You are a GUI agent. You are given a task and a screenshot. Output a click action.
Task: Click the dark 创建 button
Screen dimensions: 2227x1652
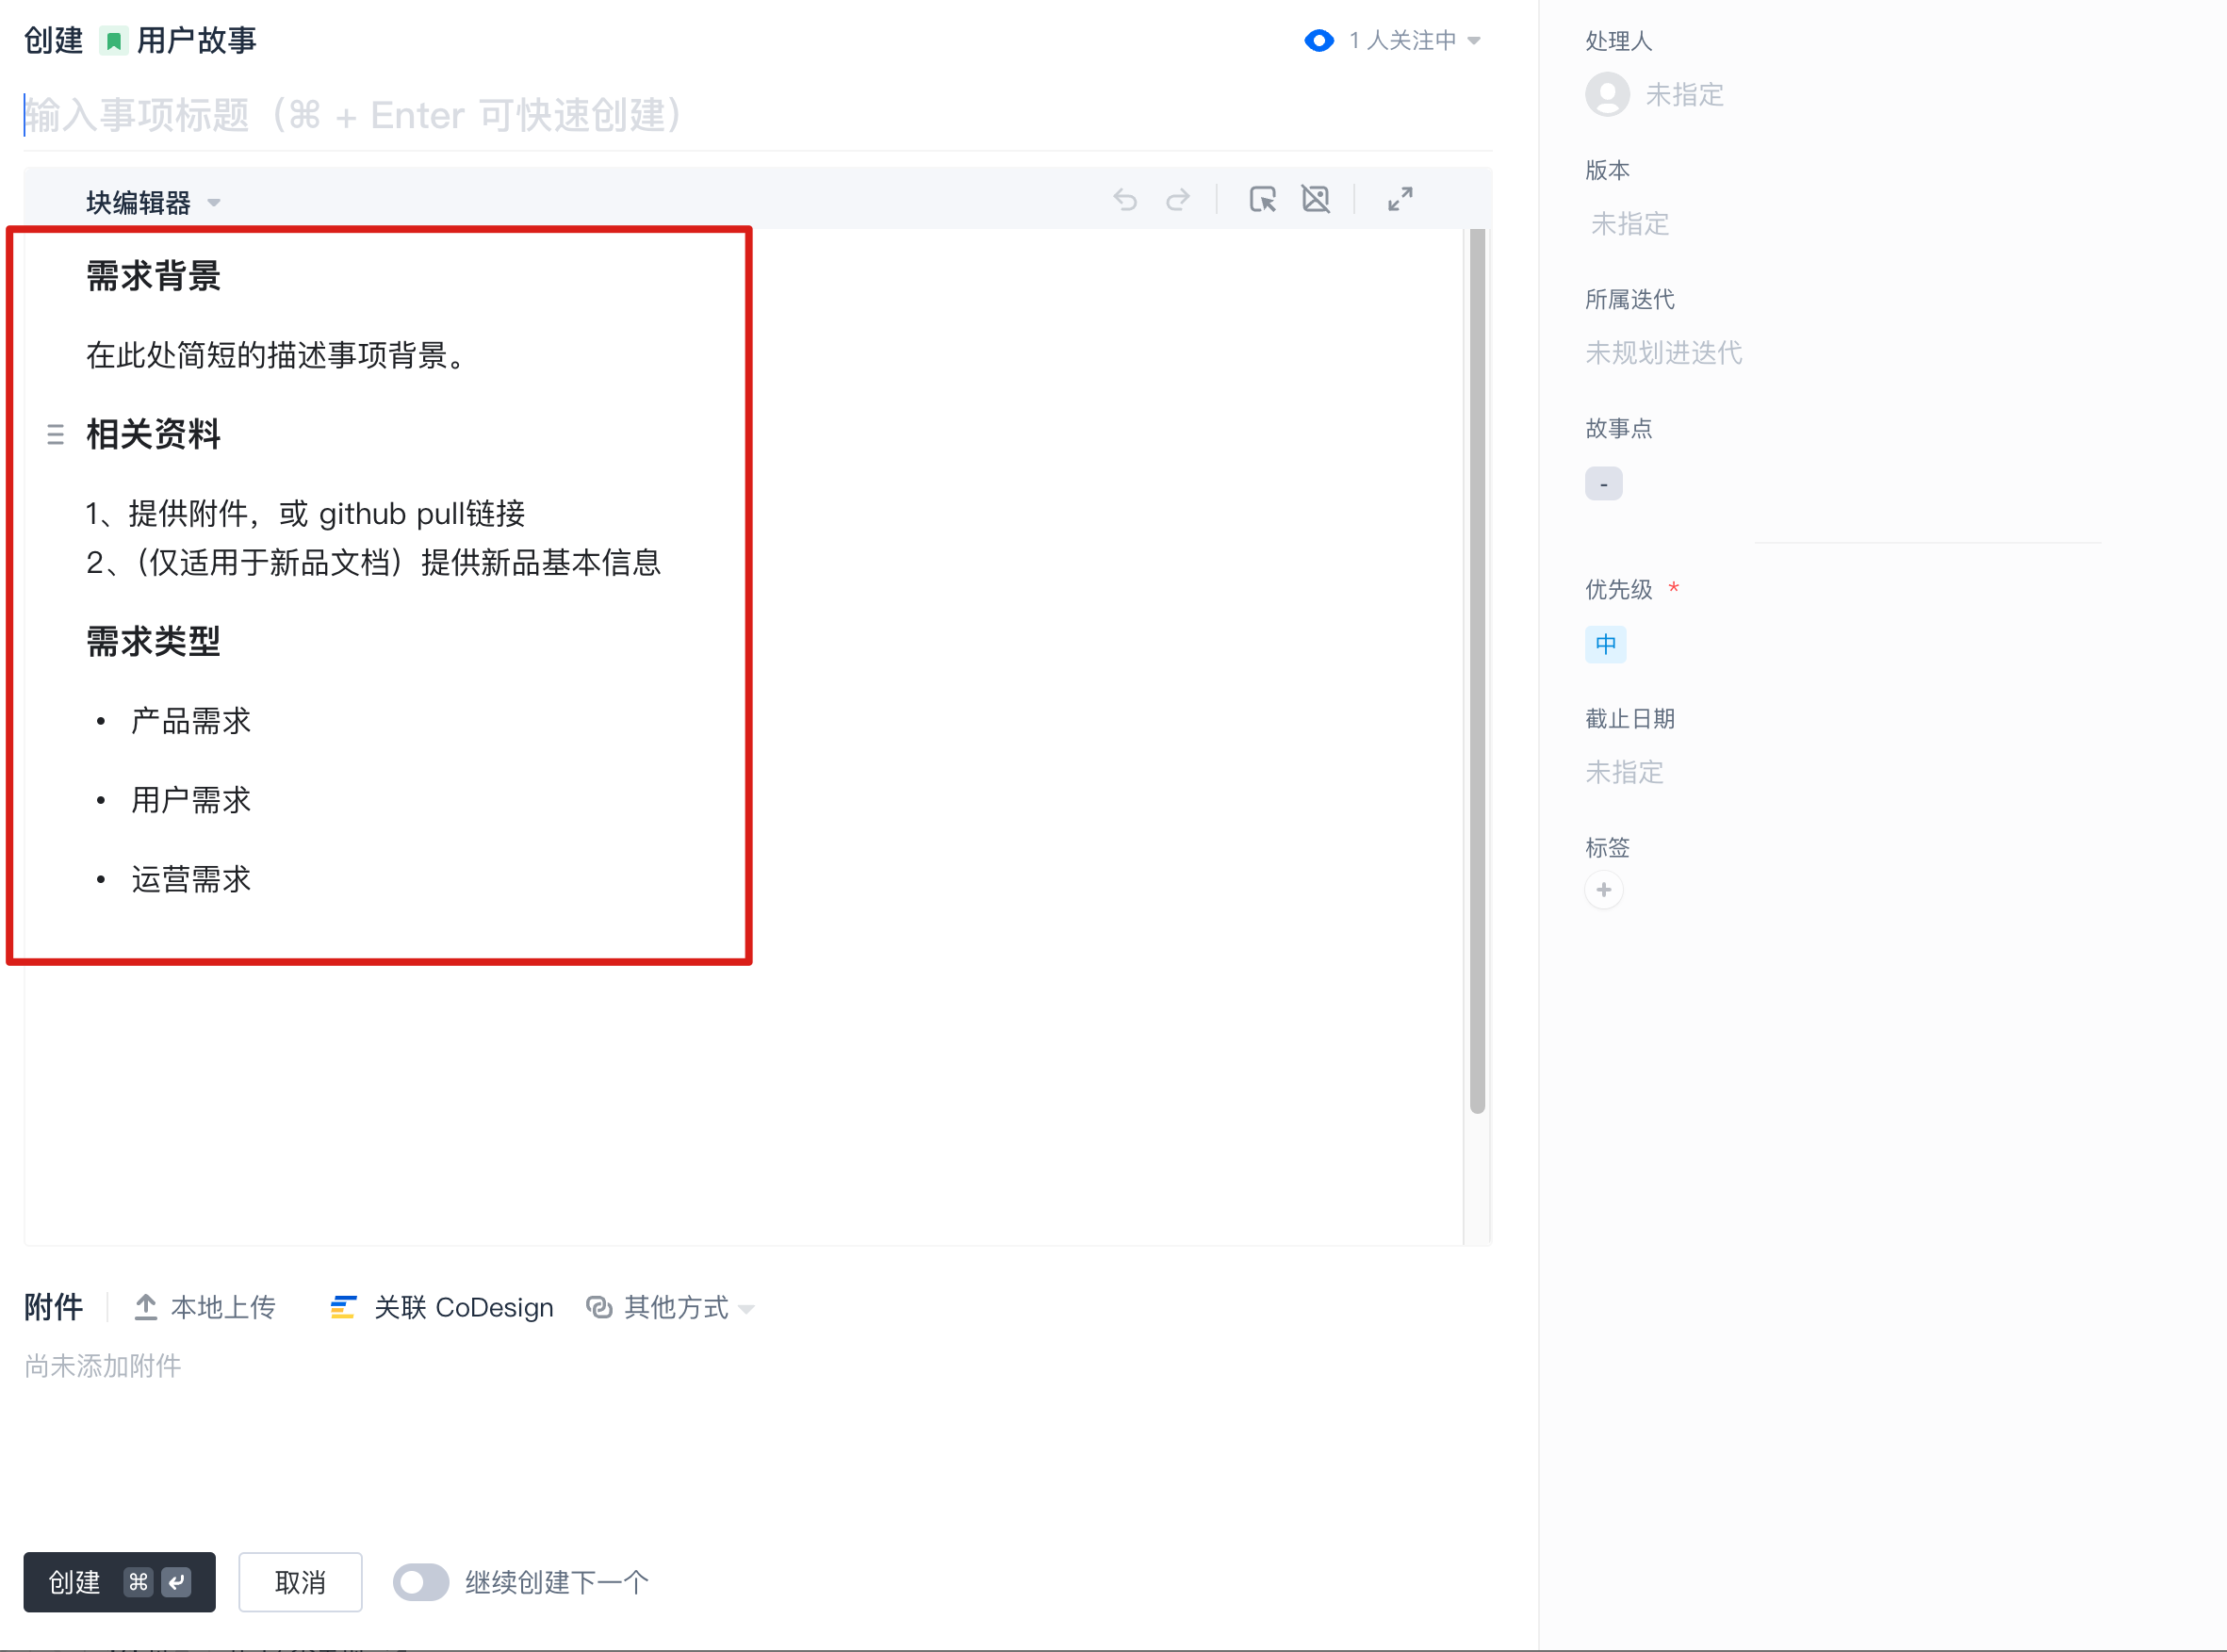(119, 1582)
